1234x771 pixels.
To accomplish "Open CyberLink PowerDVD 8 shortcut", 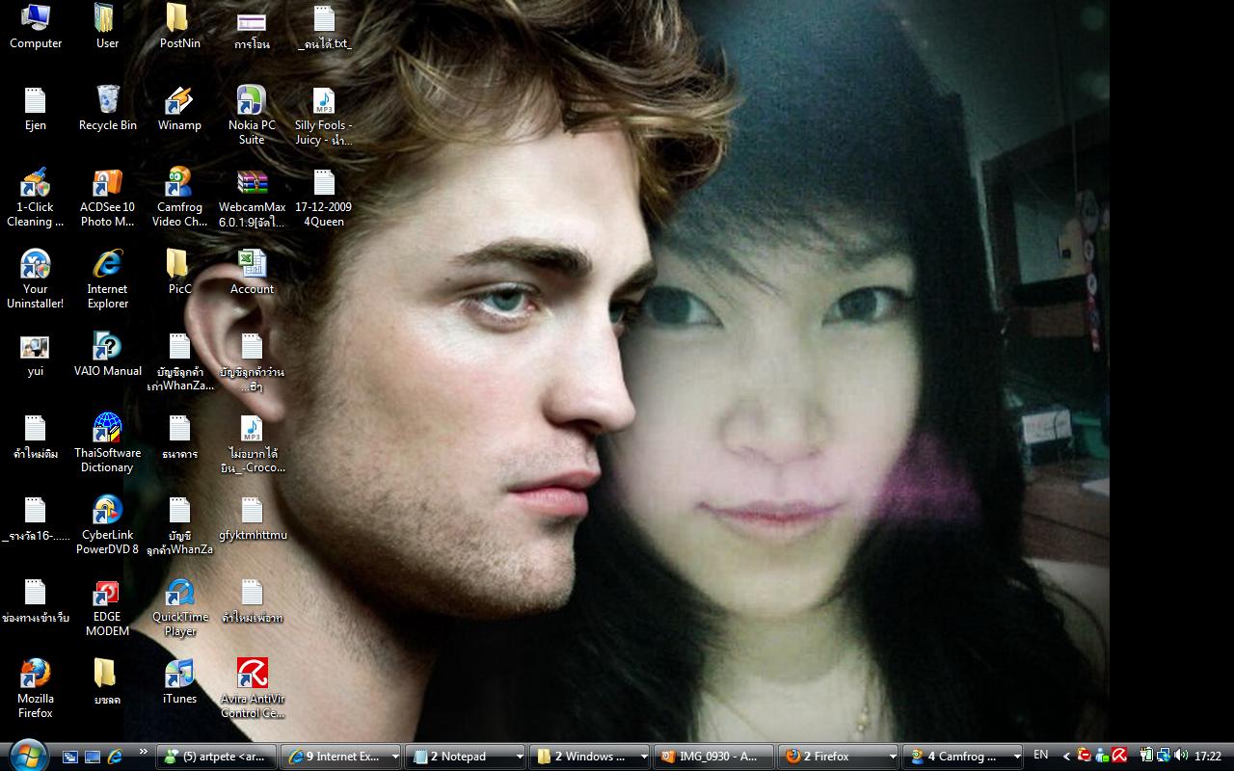I will pos(107,511).
